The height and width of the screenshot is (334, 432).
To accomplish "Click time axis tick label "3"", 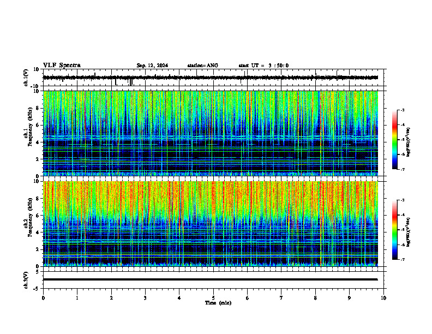I will 145,298.
